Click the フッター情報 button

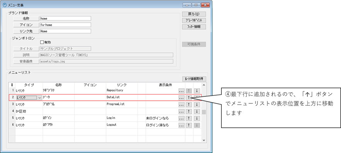pos(194,27)
